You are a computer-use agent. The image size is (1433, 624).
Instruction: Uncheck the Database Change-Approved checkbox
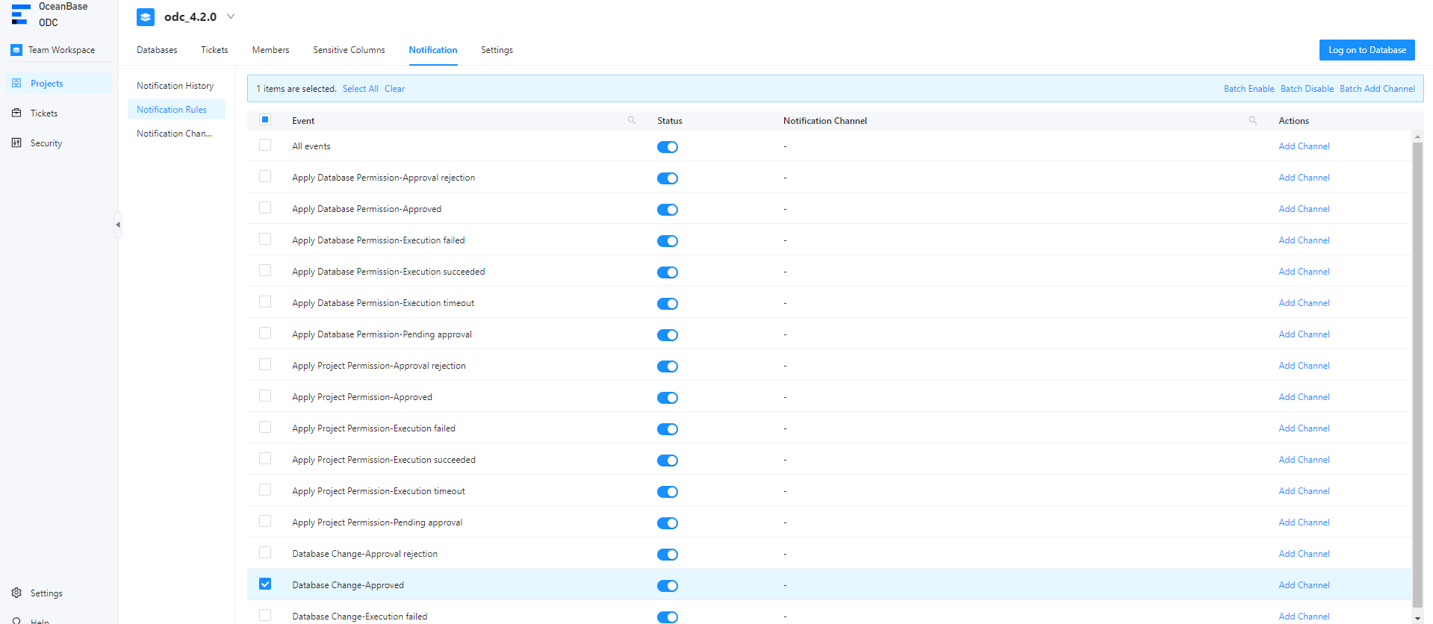(x=265, y=584)
